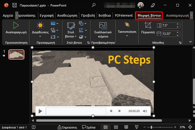This screenshot has width=195, height=130.
Task: Open the Βοήθεια tab
Action: [105, 15]
